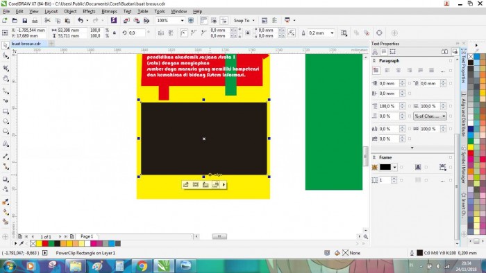Open the frame background color dropdown
The width and height of the screenshot is (486, 273).
394,167
